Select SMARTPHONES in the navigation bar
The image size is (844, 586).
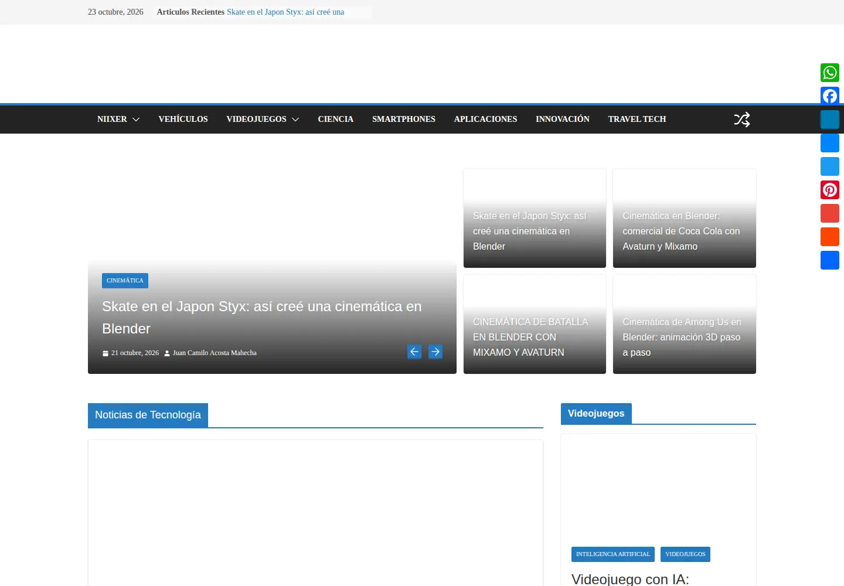click(404, 119)
